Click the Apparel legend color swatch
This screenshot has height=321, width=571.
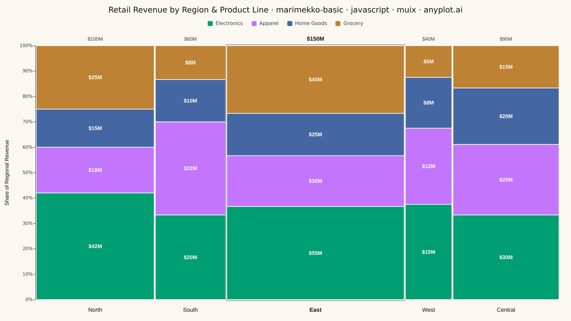pos(254,23)
